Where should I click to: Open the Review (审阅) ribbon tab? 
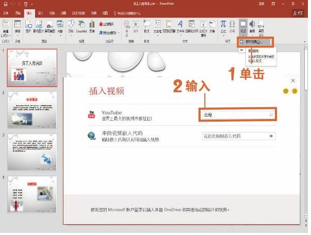tap(94, 13)
